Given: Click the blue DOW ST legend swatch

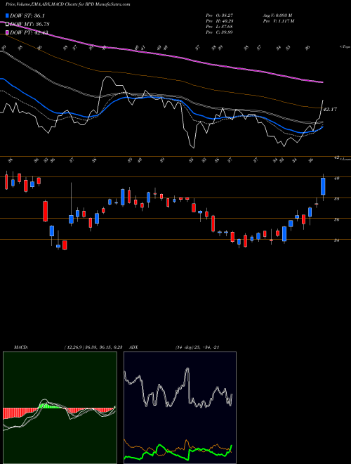Looking at the screenshot, I should click(x=8, y=15).
